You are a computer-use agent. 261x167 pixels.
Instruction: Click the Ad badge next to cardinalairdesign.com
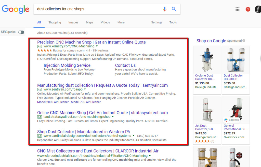40,136
